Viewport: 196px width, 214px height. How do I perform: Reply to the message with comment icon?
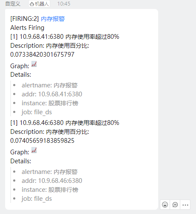(x=175, y=205)
